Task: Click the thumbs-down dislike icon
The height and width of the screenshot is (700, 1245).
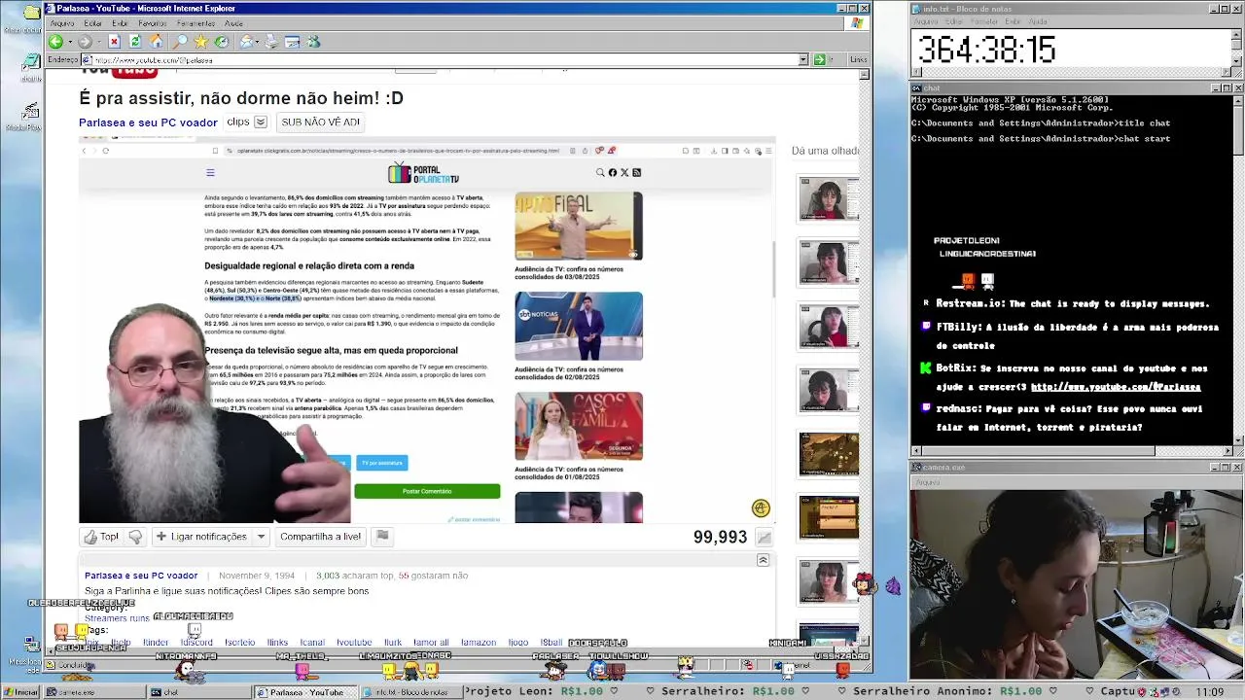Action: pyautogui.click(x=135, y=537)
